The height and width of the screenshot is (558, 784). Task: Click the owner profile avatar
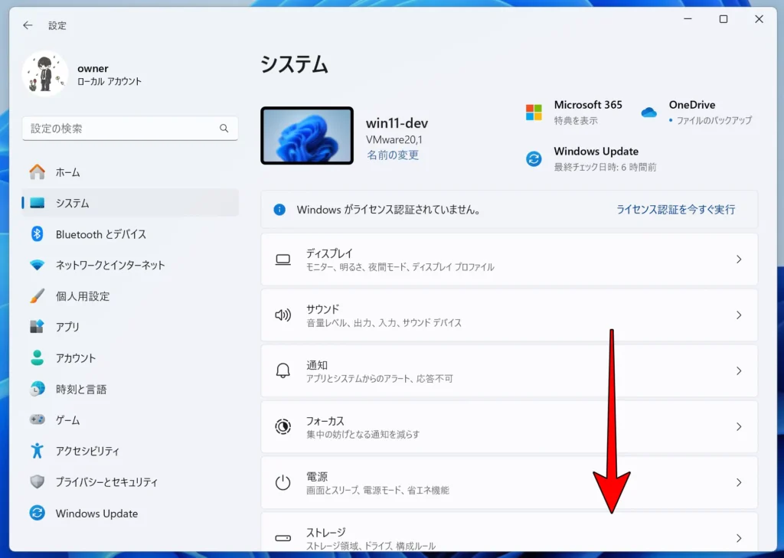point(45,74)
